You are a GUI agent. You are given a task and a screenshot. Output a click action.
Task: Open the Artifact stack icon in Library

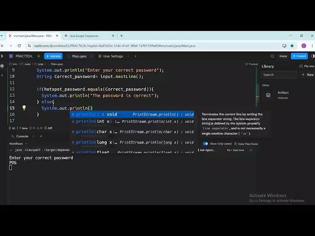coord(268,95)
